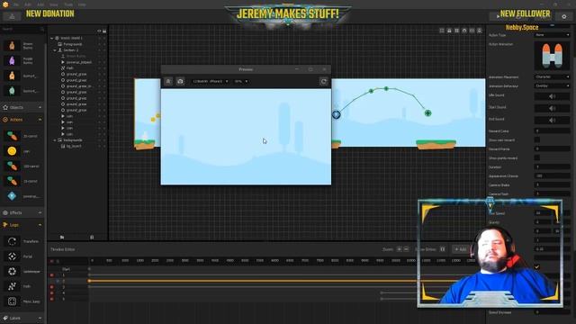Collapse the Background tree node
The height and width of the screenshot is (324, 576).
tap(55, 140)
